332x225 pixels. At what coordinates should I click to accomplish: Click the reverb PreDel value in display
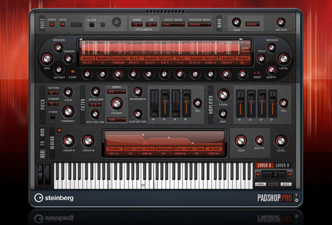pos(114,153)
